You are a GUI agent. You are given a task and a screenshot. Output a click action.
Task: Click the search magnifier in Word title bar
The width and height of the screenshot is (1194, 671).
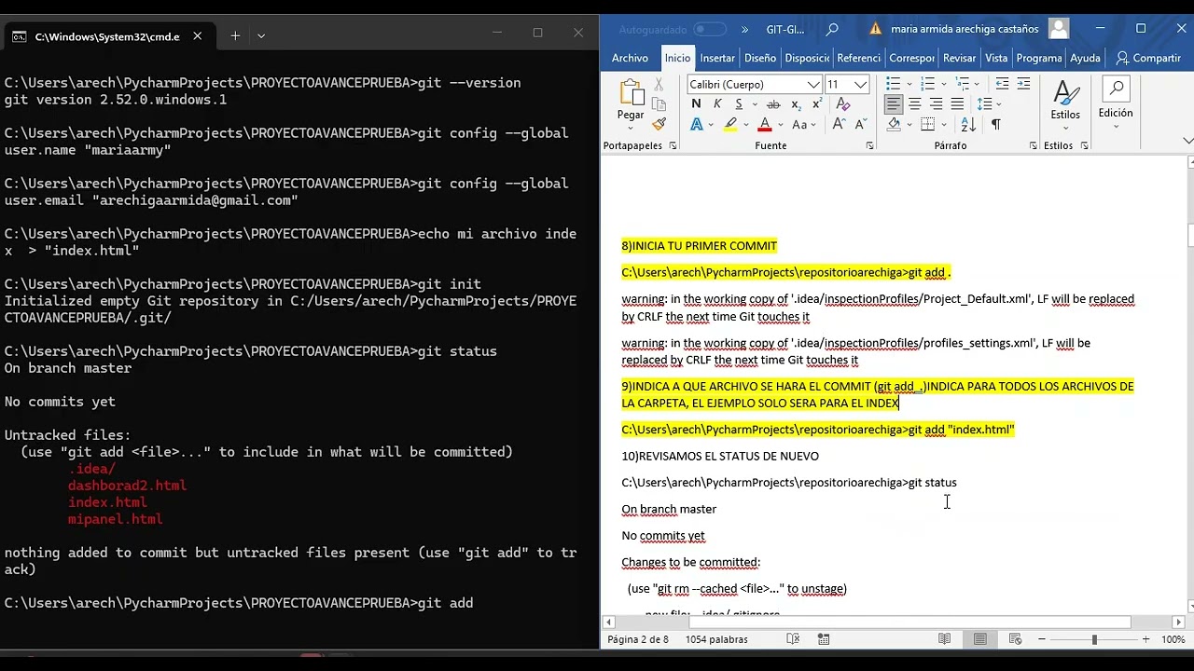[x=832, y=29]
